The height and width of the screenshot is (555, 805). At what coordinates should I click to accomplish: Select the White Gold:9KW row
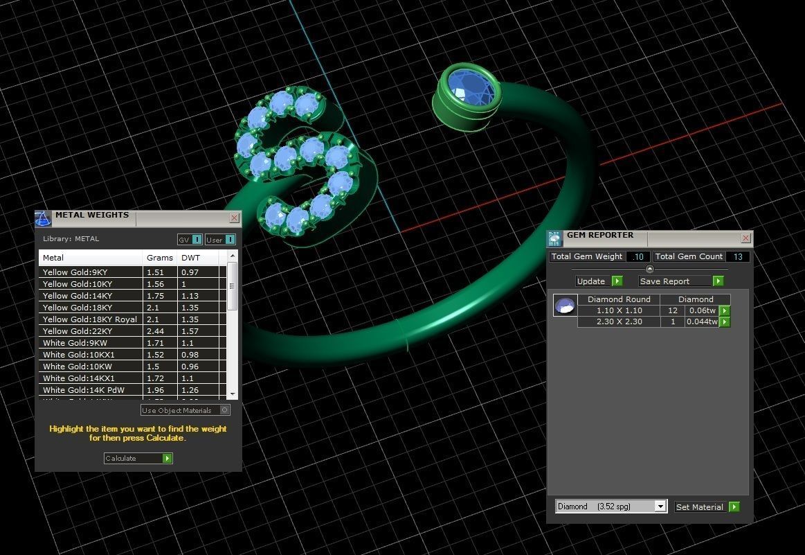[x=132, y=343]
